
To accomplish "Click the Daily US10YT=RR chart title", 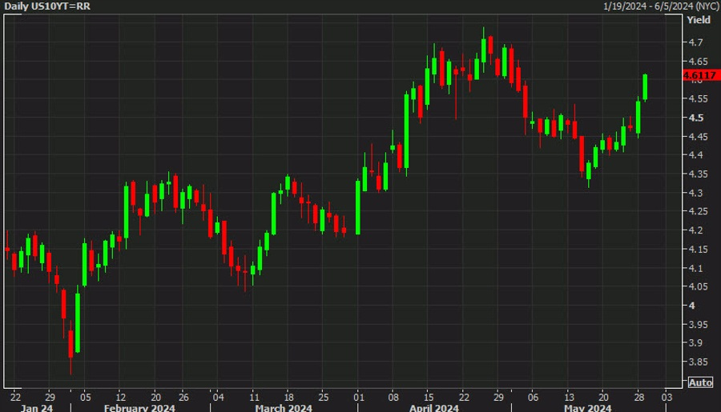I will (x=47, y=6).
